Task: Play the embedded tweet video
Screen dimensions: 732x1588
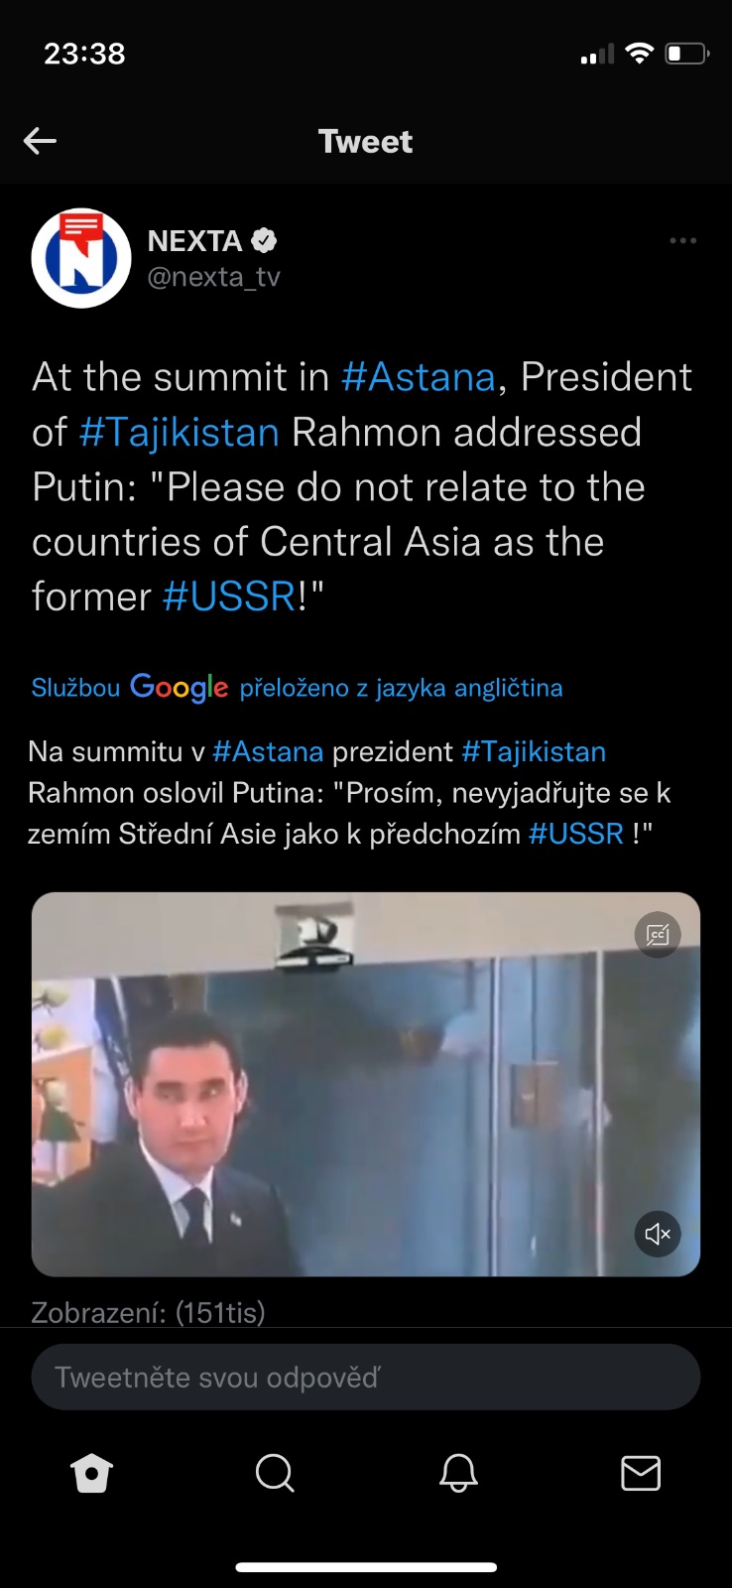Action: click(x=366, y=1084)
